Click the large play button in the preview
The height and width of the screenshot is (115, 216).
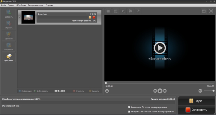click(x=160, y=48)
